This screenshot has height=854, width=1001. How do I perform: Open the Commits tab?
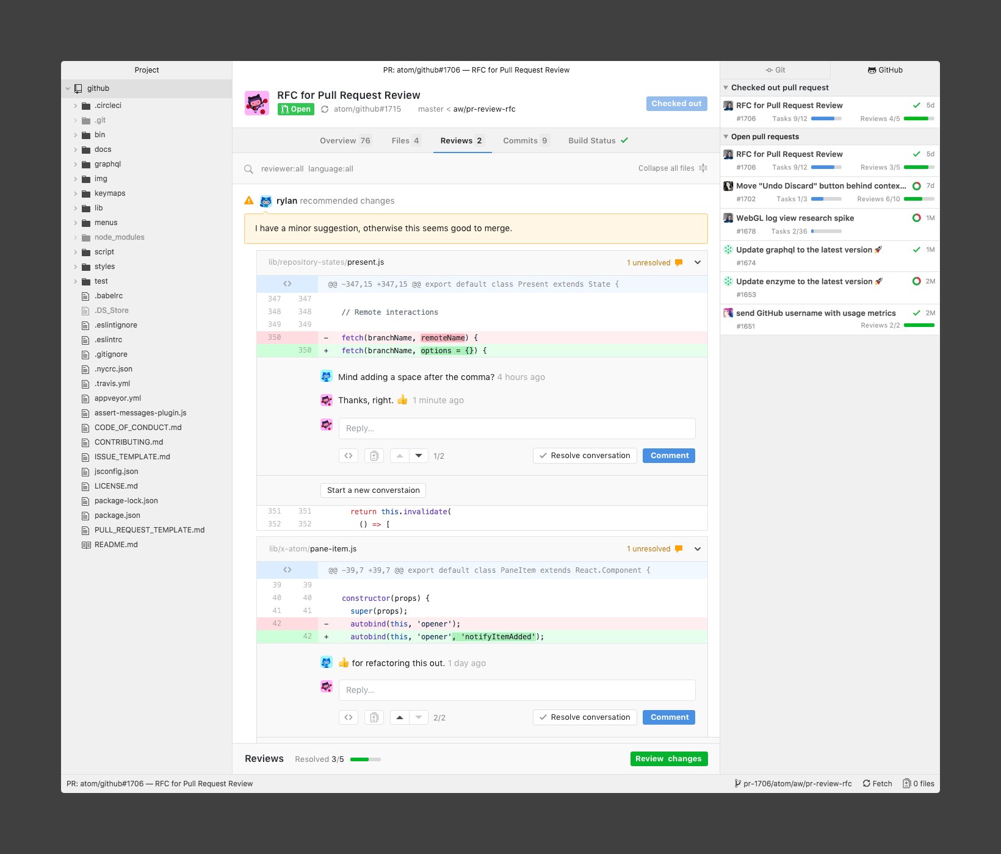pos(526,140)
